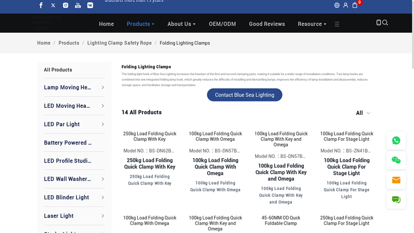Click the globe language icon
Viewport: 414px width, 233px height.
click(337, 5)
